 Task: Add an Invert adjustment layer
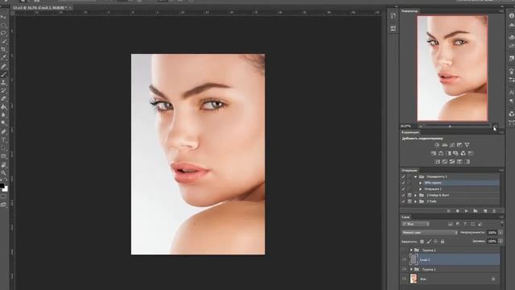pyautogui.click(x=437, y=162)
